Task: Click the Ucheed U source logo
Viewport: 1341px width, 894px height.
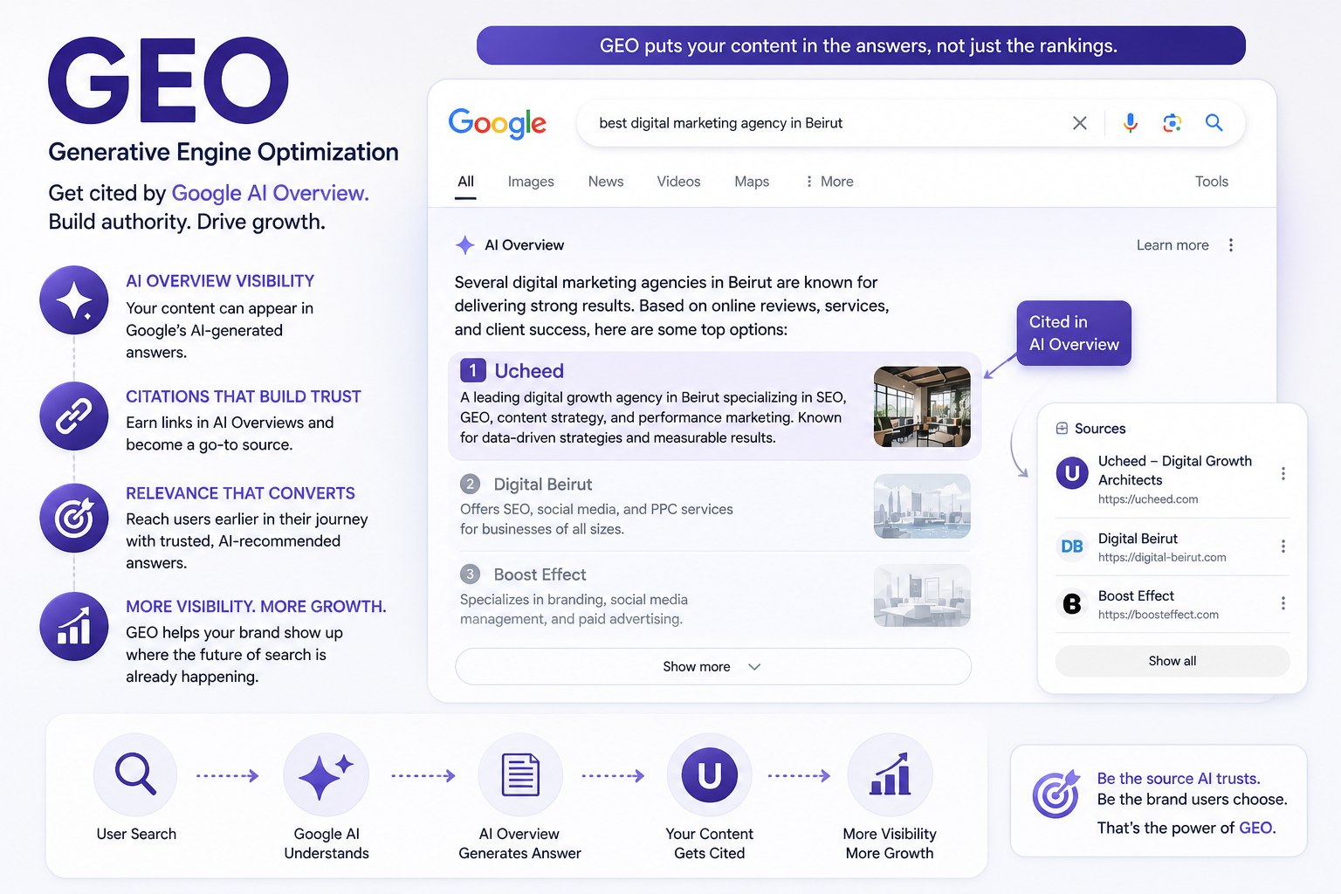Action: tap(1072, 473)
